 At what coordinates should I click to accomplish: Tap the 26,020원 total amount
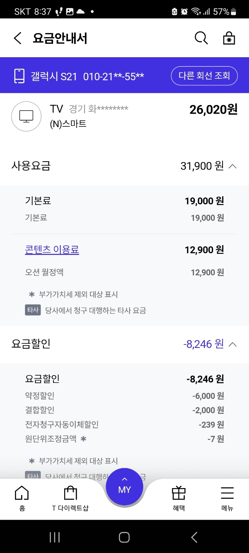point(213,110)
